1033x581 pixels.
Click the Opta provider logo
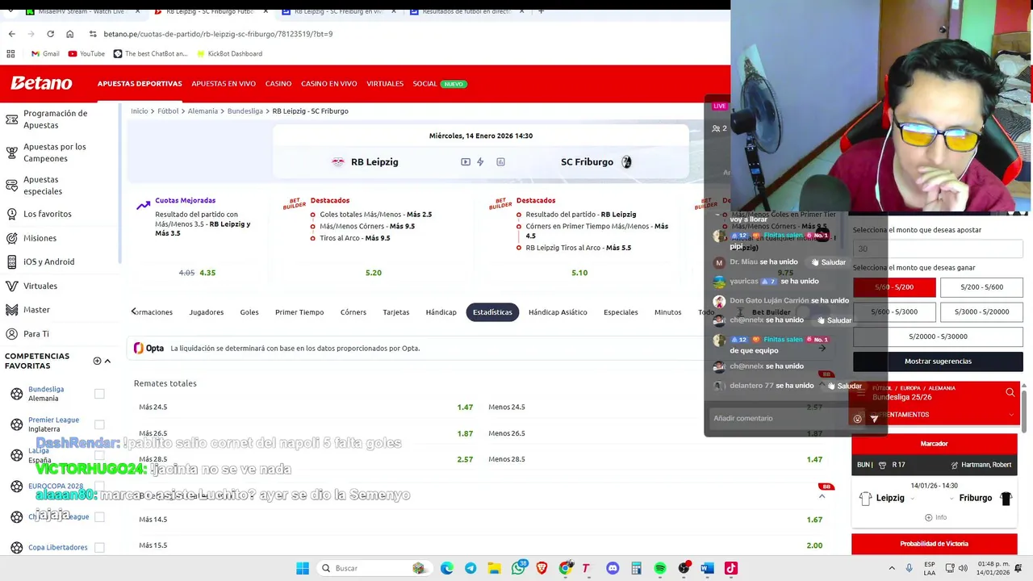tap(149, 349)
